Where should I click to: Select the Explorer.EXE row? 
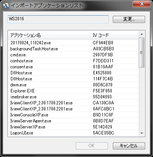tap(73, 91)
